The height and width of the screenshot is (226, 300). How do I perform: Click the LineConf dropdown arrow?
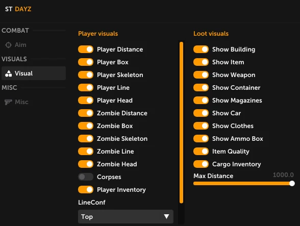click(166, 217)
